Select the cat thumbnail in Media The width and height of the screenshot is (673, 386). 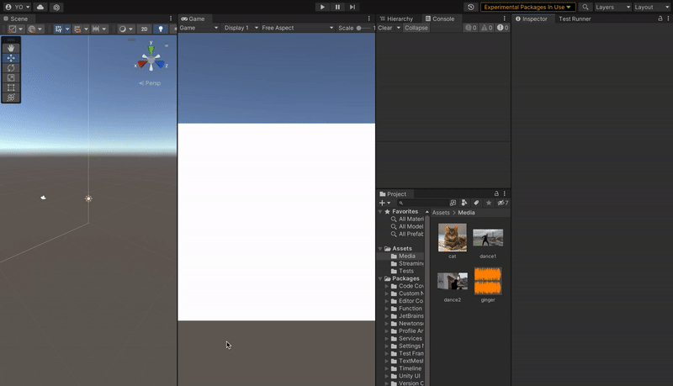point(453,237)
